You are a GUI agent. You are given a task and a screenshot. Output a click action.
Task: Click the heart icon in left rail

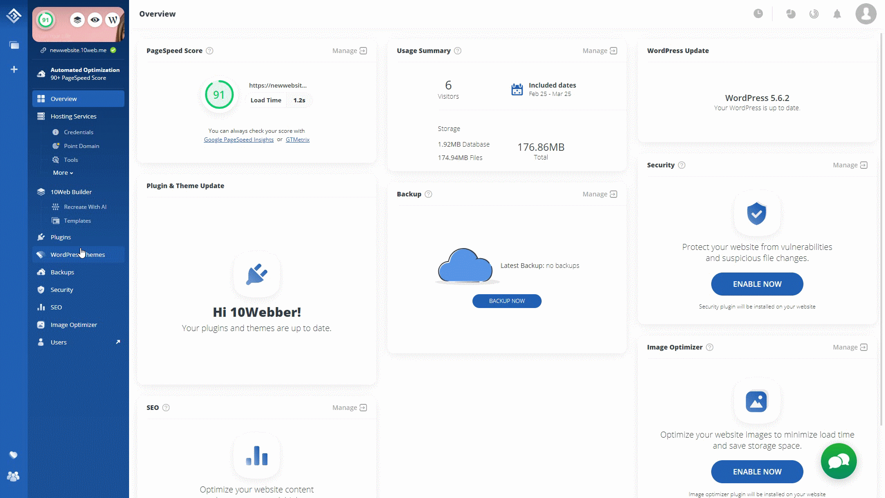(14, 455)
